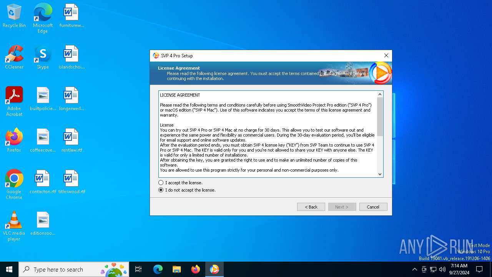Screen dimensions: 492x277
Task: Open the notification center icon
Action: 479,269
